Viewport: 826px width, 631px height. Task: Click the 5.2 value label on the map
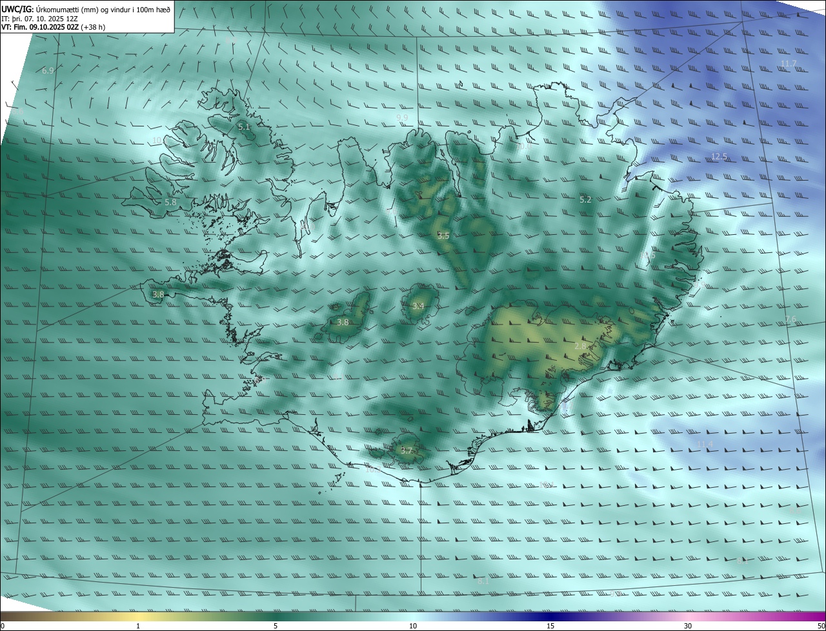coord(585,200)
